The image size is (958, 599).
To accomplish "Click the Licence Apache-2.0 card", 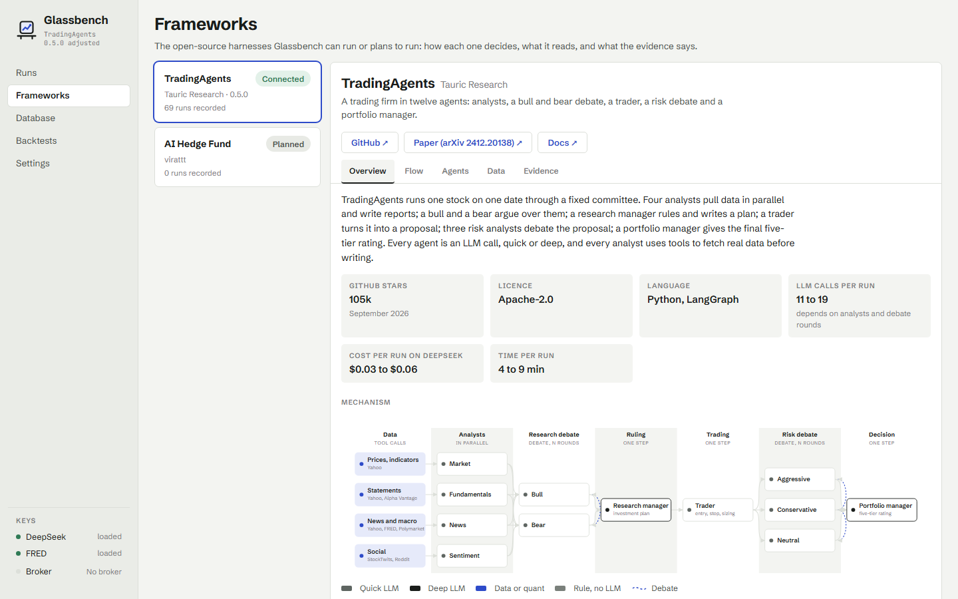I will (x=561, y=305).
